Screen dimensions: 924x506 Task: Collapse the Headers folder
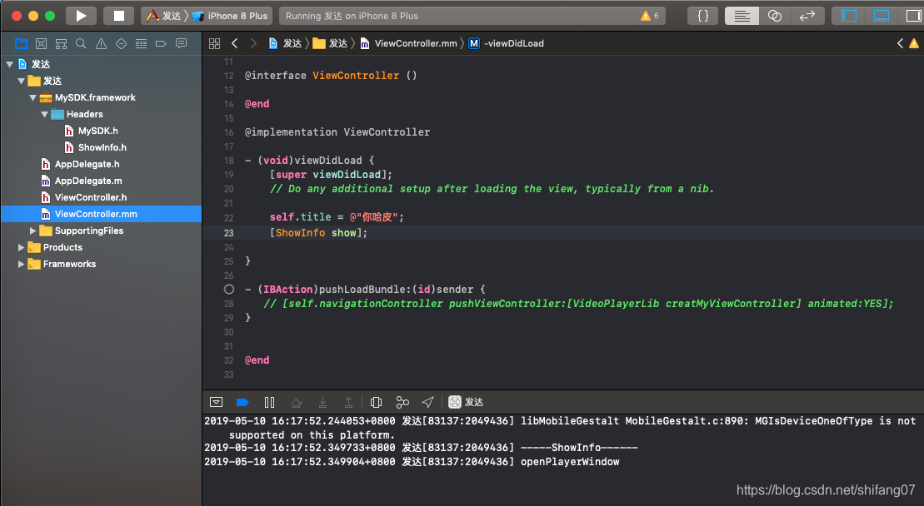pyautogui.click(x=45, y=114)
